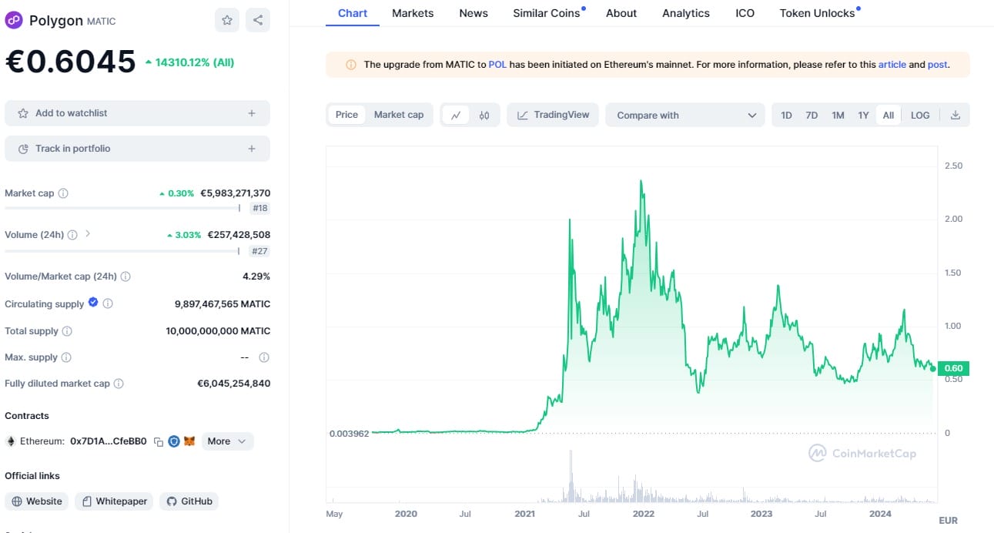Image resolution: width=994 pixels, height=533 pixels.
Task: Switch to the Markets tab
Action: click(413, 12)
